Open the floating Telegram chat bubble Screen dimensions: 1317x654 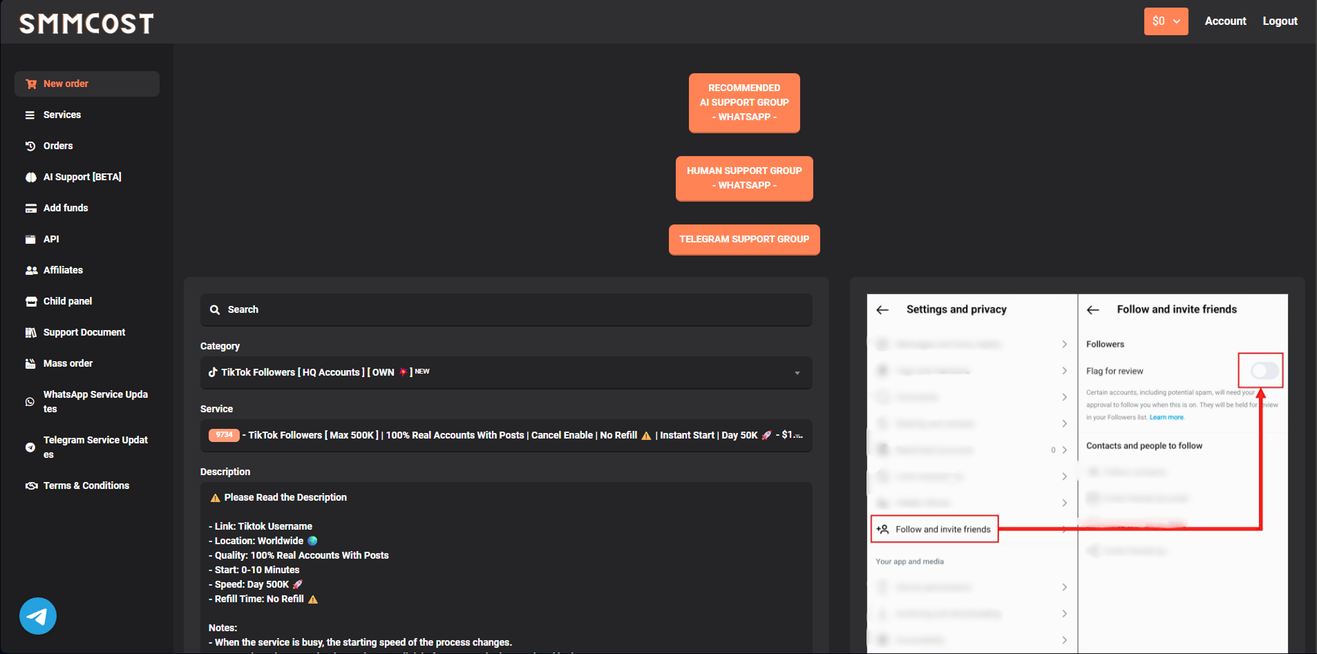(x=38, y=615)
